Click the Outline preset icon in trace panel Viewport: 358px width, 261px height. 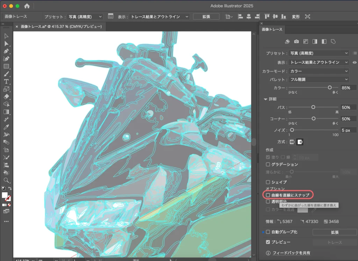point(333,42)
